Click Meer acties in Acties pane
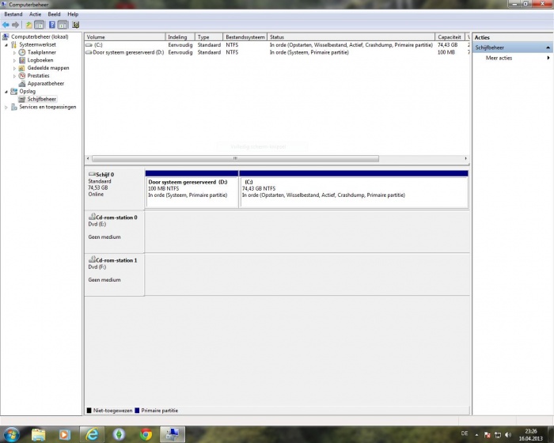This screenshot has height=443, width=554. pos(499,58)
